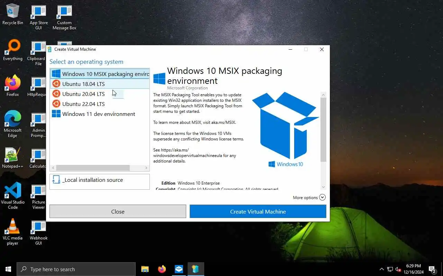This screenshot has width=443, height=276.
Task: Click the taskbar search box
Action: pyautogui.click(x=76, y=269)
